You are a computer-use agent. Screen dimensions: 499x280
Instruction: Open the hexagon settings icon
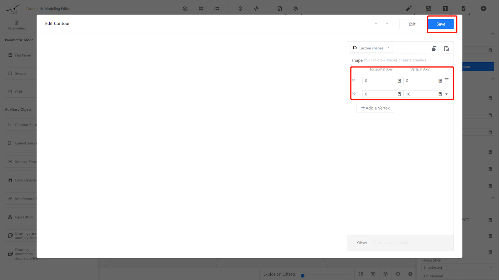[x=483, y=8]
